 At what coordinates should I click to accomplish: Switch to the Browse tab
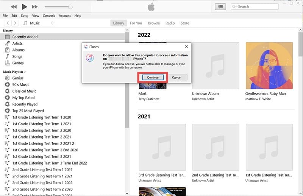[x=154, y=23]
